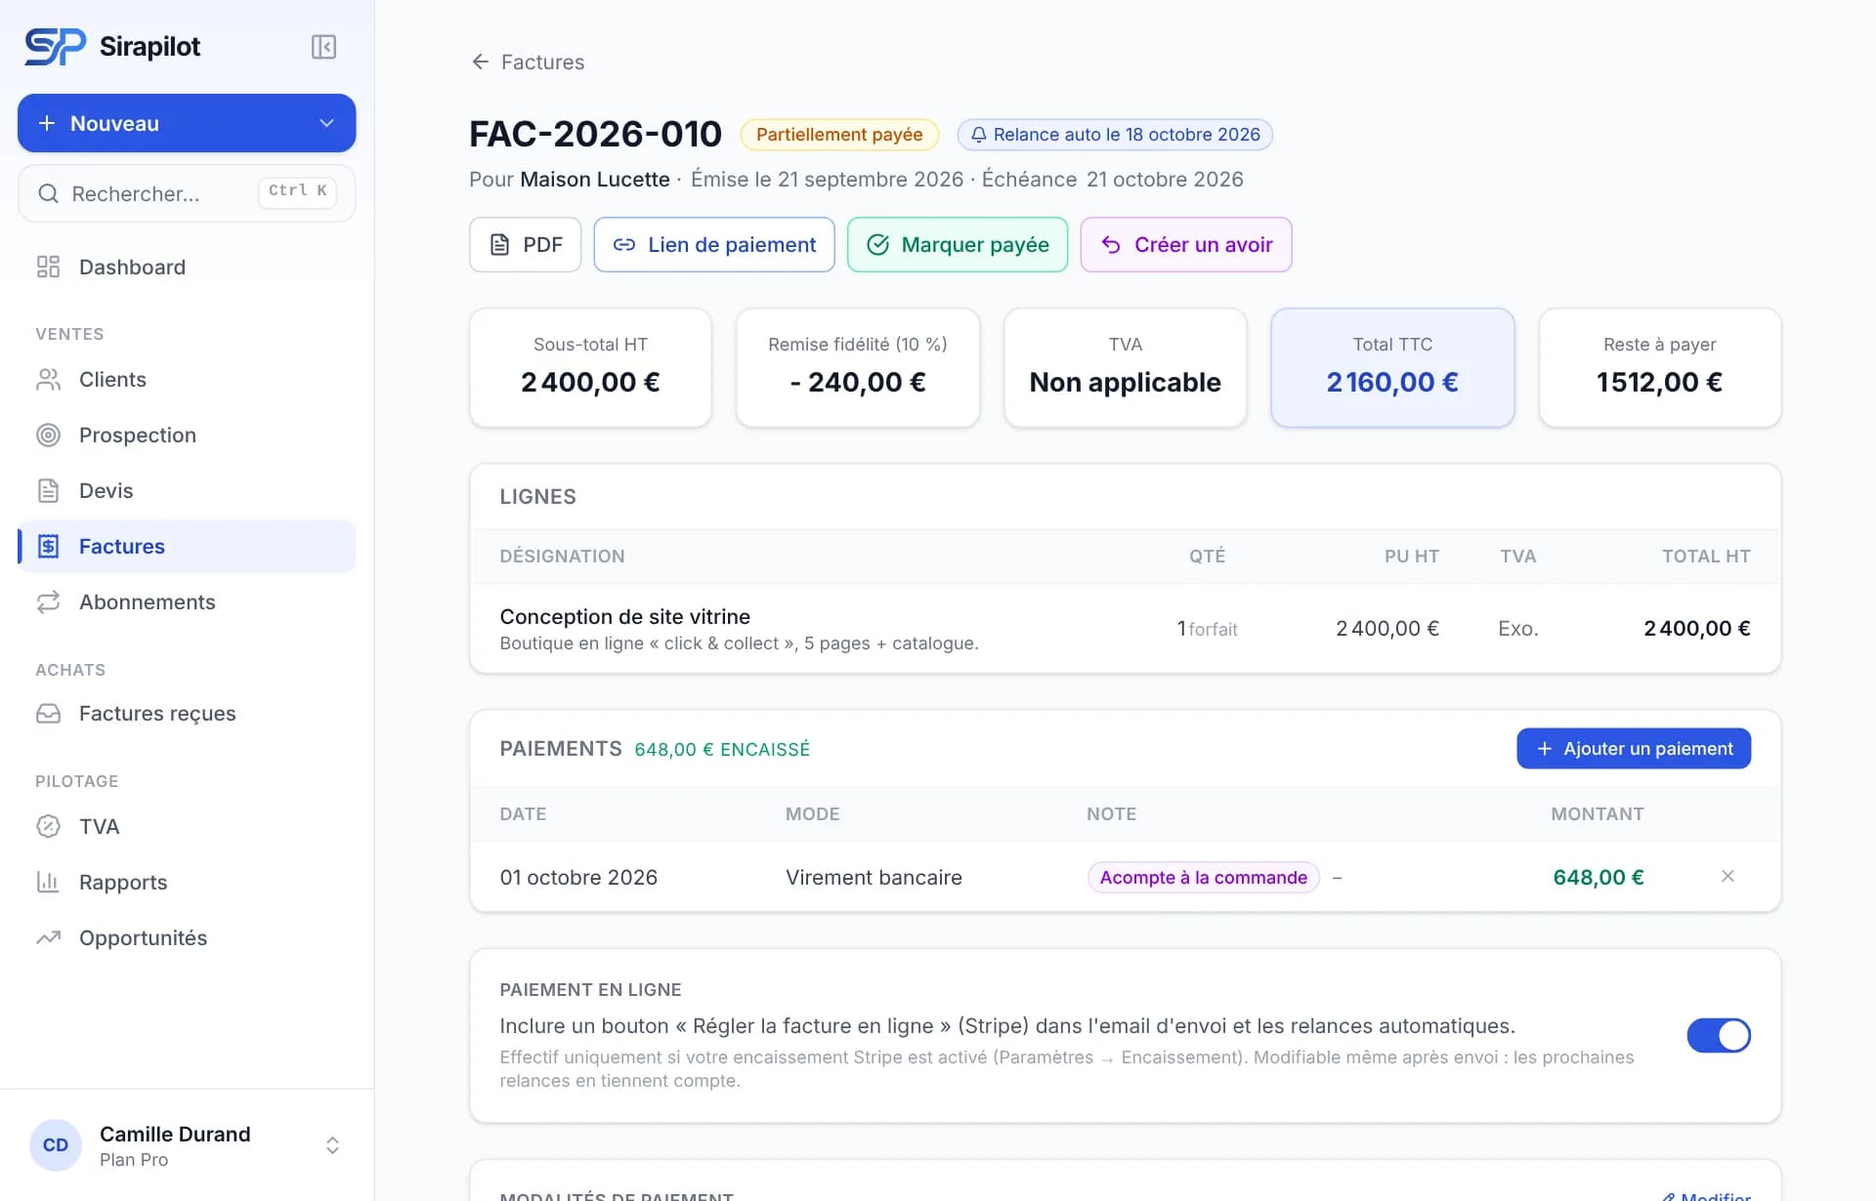This screenshot has height=1201, width=1876.
Task: Click the Opportunités trending icon
Action: point(48,938)
